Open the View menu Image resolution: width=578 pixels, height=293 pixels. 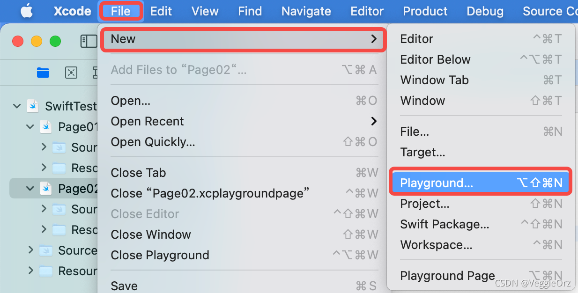coord(205,11)
